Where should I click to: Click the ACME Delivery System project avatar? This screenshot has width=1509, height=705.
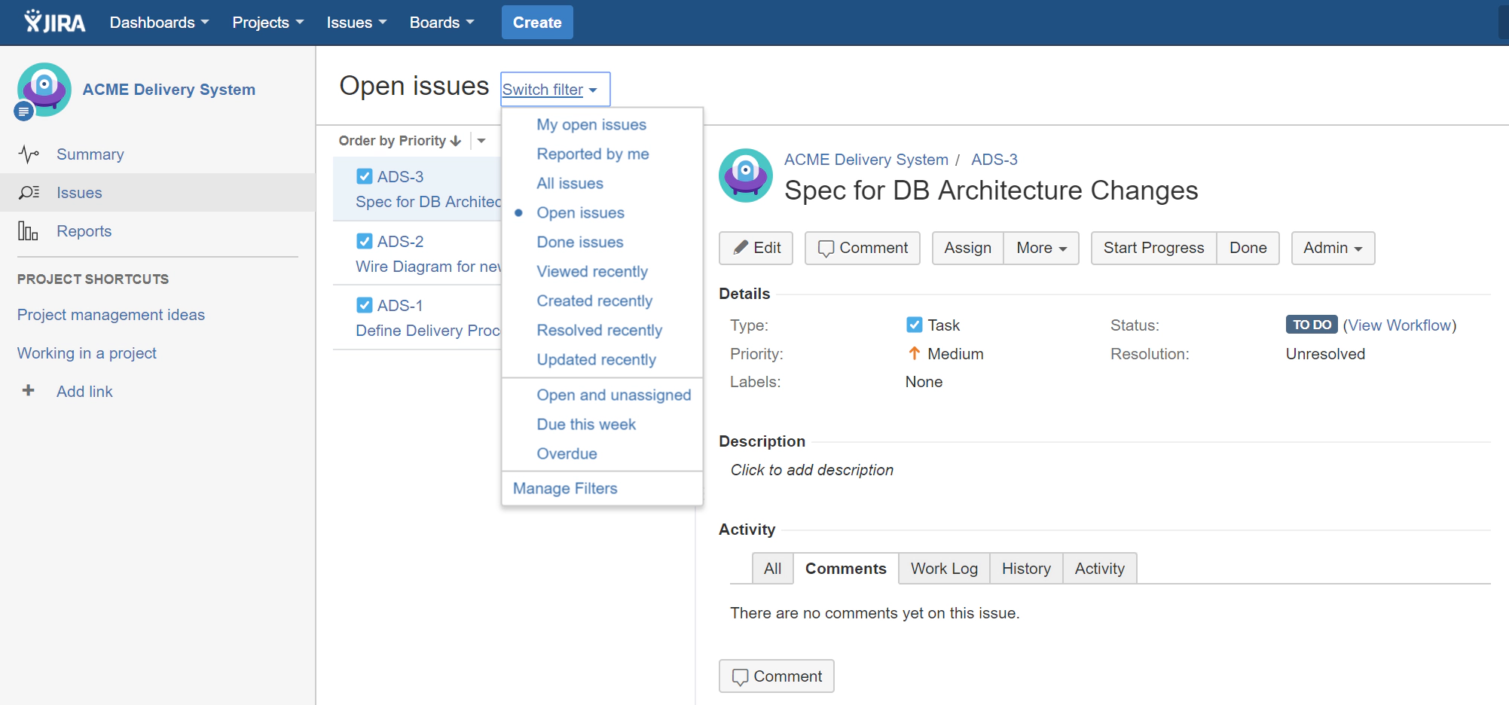pos(44,89)
